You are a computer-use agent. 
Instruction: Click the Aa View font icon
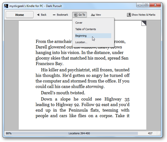[x=93, y=15]
